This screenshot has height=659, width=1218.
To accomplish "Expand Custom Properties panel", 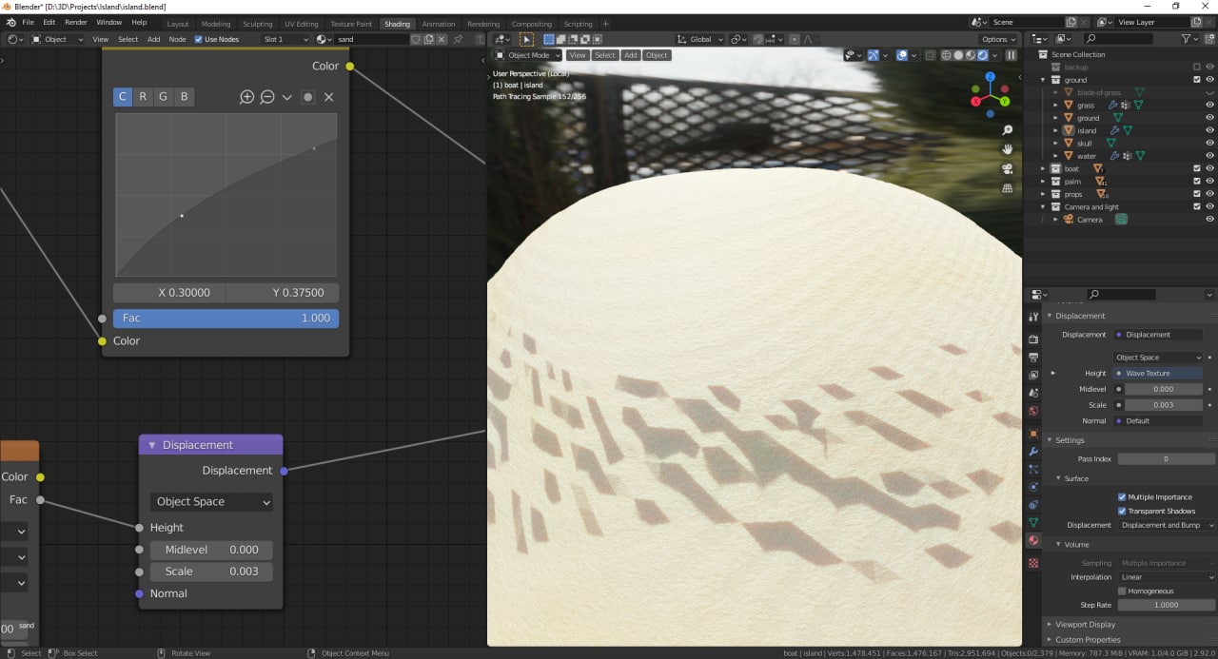I will (x=1088, y=639).
